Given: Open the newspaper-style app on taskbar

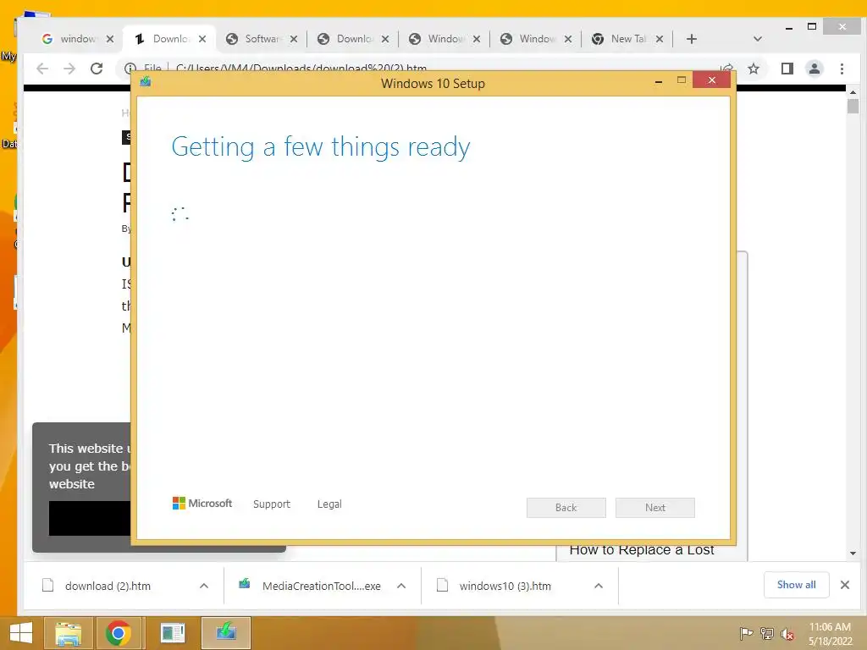Looking at the screenshot, I should click(x=173, y=633).
